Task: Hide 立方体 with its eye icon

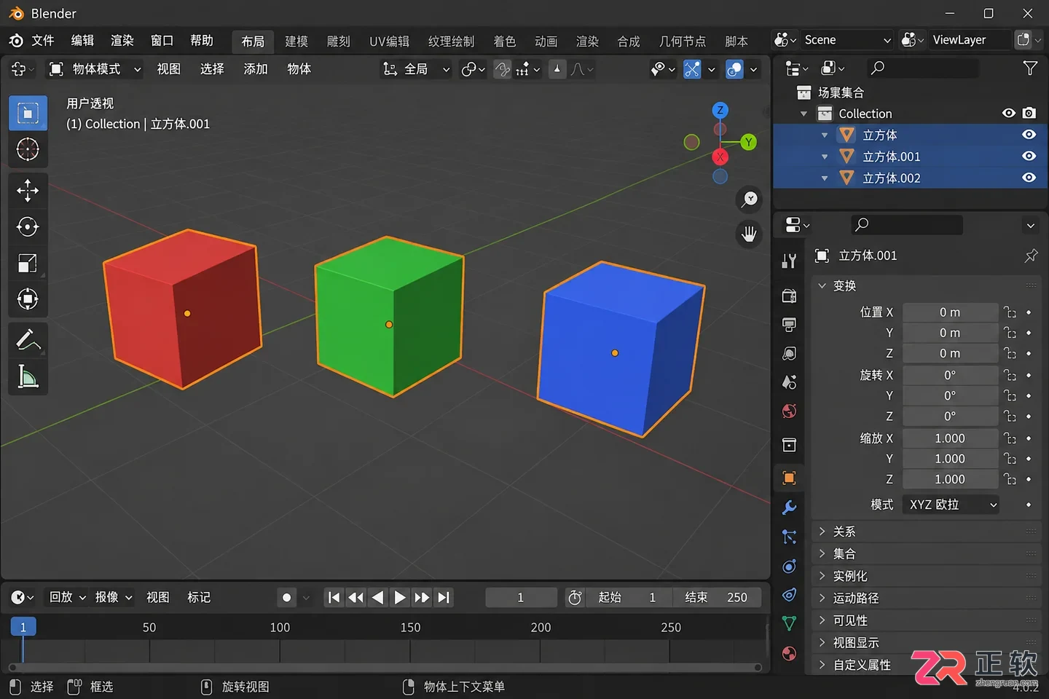Action: (x=1029, y=135)
